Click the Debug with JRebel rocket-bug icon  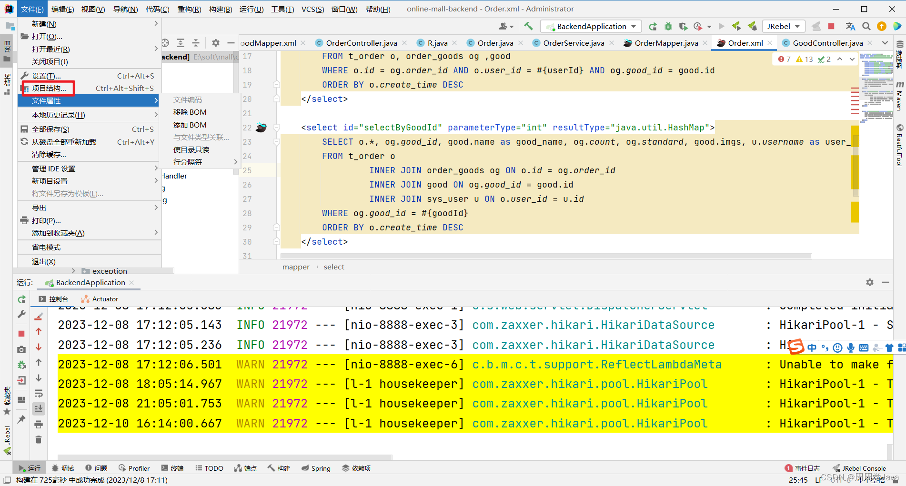753,26
